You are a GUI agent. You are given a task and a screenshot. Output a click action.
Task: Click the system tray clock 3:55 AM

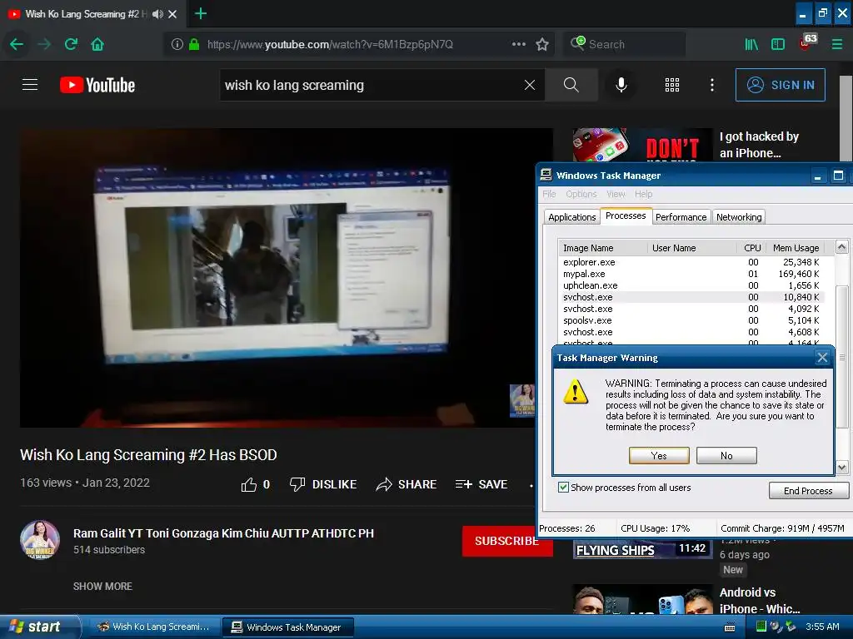(822, 627)
